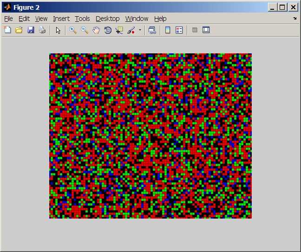Viewport: 301px width, 252px height.
Task: Click the Link Plot toolbar button
Action: 152,30
